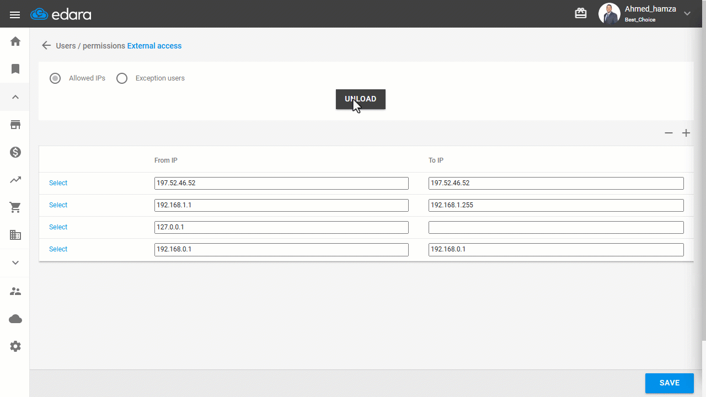This screenshot has height=397, width=706.
Task: Click the From IP field 127.0.0.1
Action: tap(281, 227)
